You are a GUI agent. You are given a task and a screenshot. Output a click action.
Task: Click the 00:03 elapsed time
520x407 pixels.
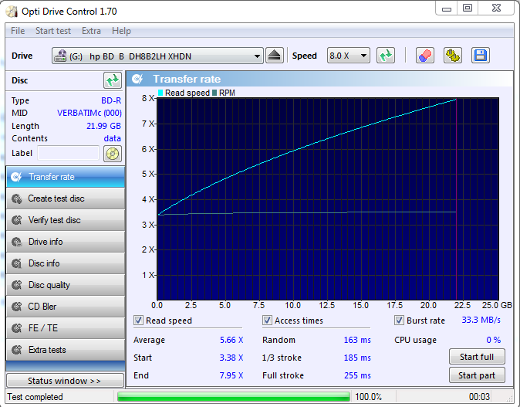point(479,397)
